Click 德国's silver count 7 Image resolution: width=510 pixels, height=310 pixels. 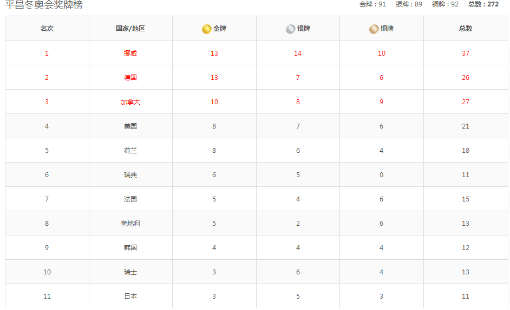tap(298, 78)
